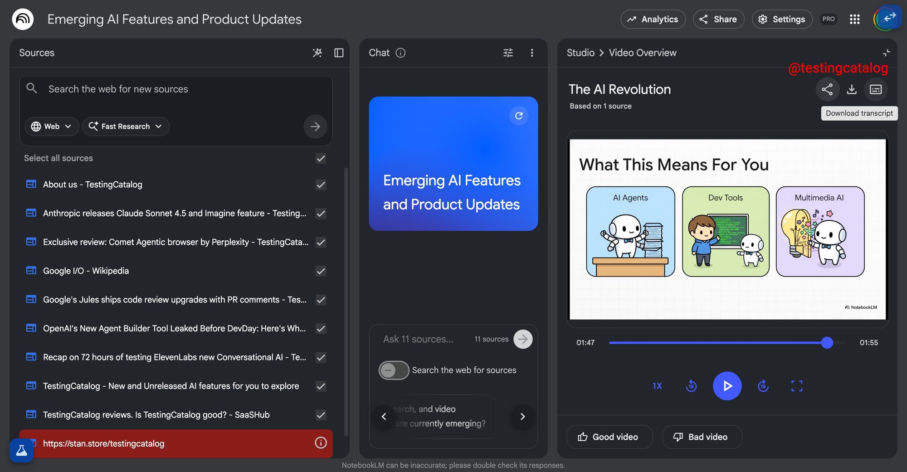The height and width of the screenshot is (472, 907).
Task: Rewind the video ten seconds
Action: (691, 386)
